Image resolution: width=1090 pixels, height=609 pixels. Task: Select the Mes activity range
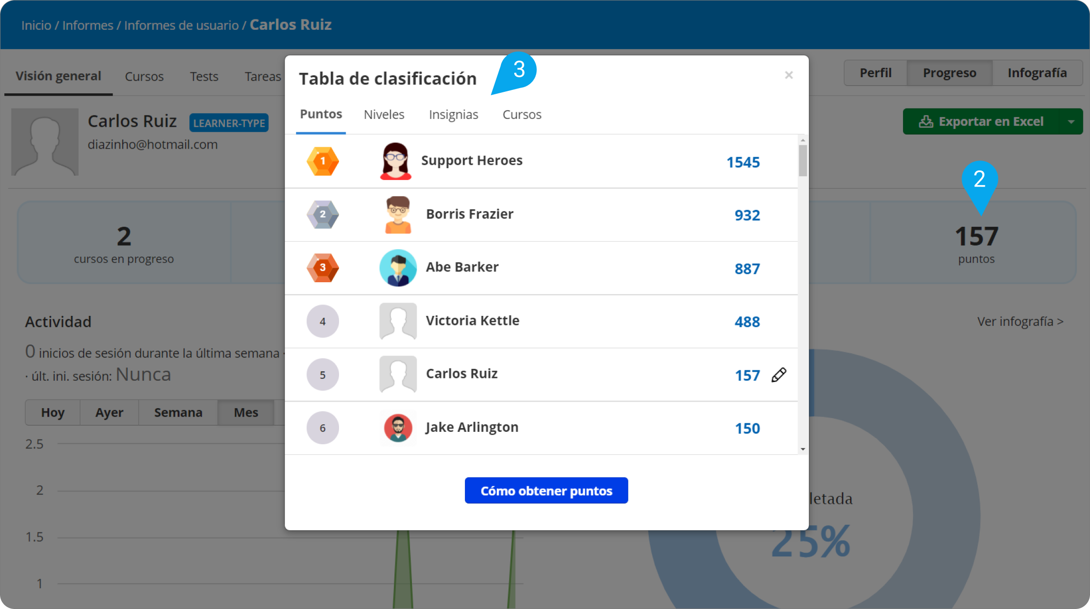click(246, 412)
